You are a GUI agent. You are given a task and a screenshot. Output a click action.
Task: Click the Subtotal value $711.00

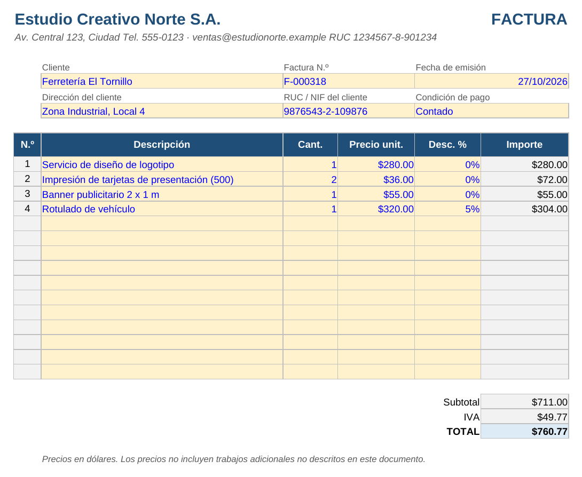click(524, 402)
